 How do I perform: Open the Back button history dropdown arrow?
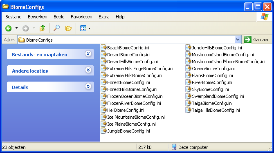[x=16, y=28]
